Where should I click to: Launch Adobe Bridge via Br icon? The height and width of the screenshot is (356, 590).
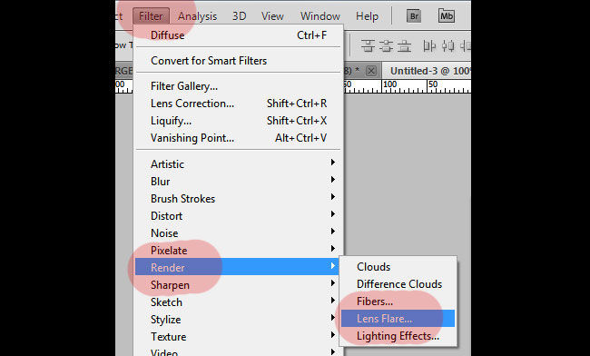point(414,16)
